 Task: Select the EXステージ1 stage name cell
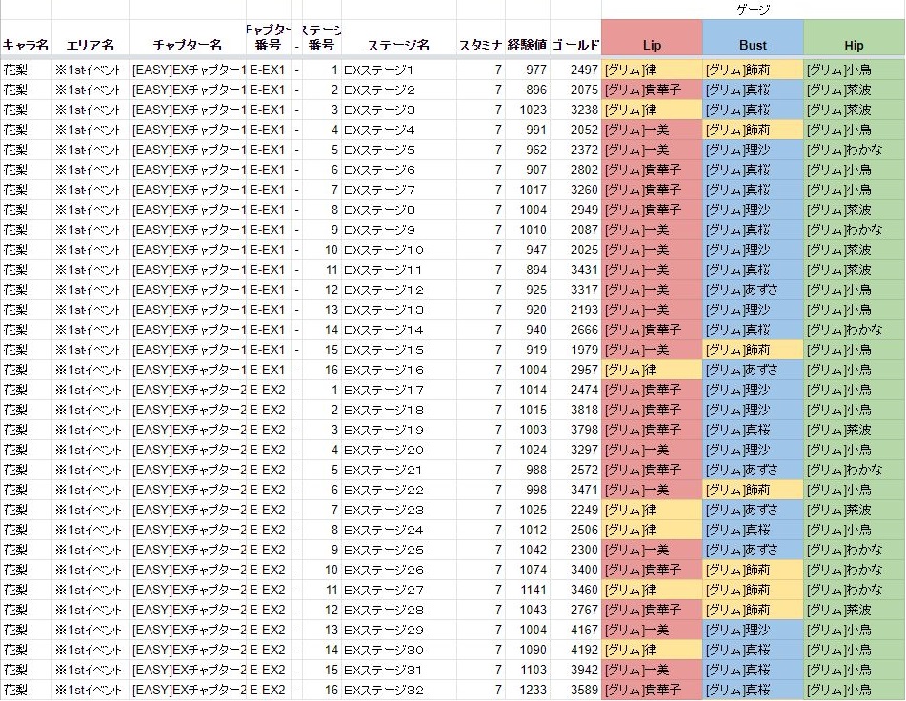pyautogui.click(x=398, y=70)
